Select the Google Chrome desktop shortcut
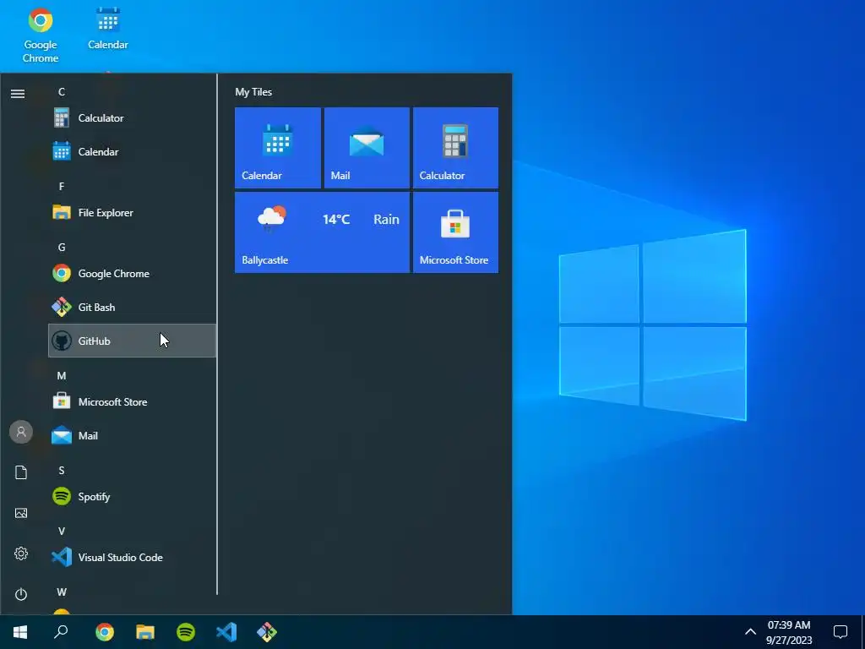This screenshot has width=865, height=649. coord(41,35)
